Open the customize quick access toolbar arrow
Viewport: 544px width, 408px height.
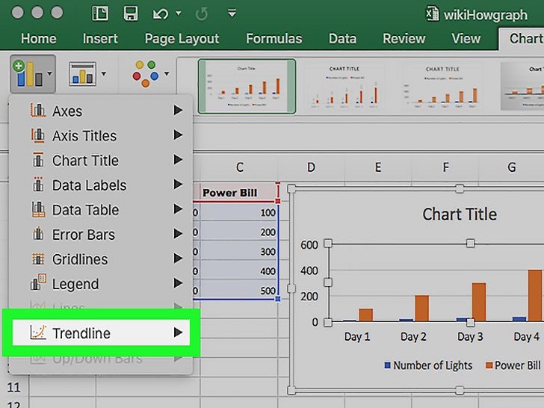click(x=232, y=13)
